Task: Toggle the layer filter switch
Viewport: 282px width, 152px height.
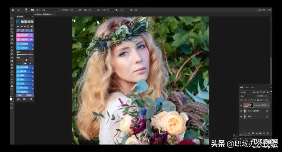Action: [271, 92]
